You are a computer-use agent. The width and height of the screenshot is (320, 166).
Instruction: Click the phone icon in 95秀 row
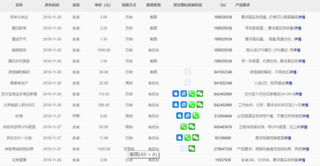(196, 116)
